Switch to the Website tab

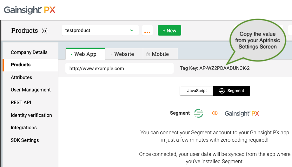[x=124, y=54]
